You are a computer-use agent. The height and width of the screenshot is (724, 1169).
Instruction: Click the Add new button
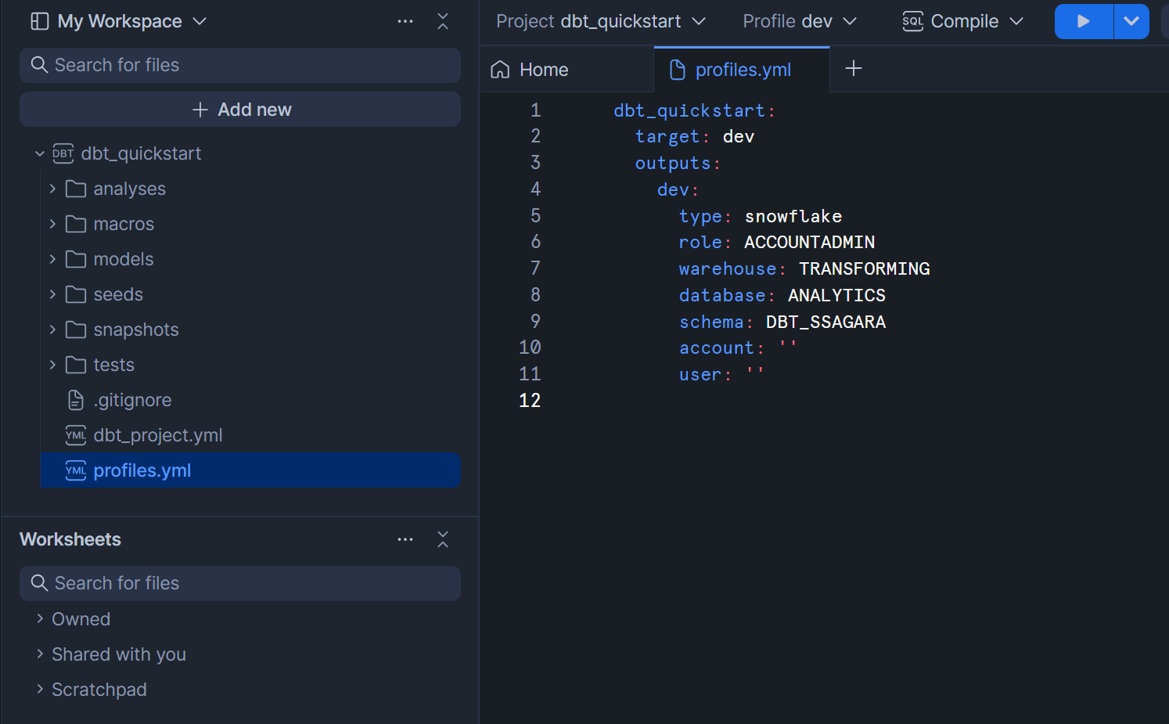(x=240, y=110)
